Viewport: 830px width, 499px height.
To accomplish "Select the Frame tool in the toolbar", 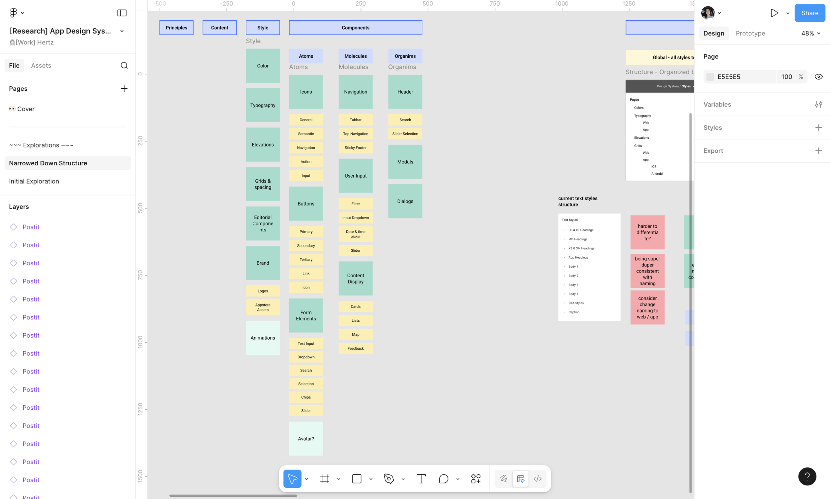I will pyautogui.click(x=324, y=478).
